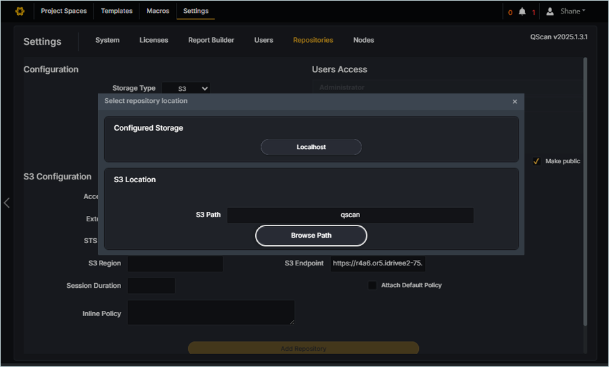
Task: Open the Storage Type dropdown
Action: click(x=185, y=88)
